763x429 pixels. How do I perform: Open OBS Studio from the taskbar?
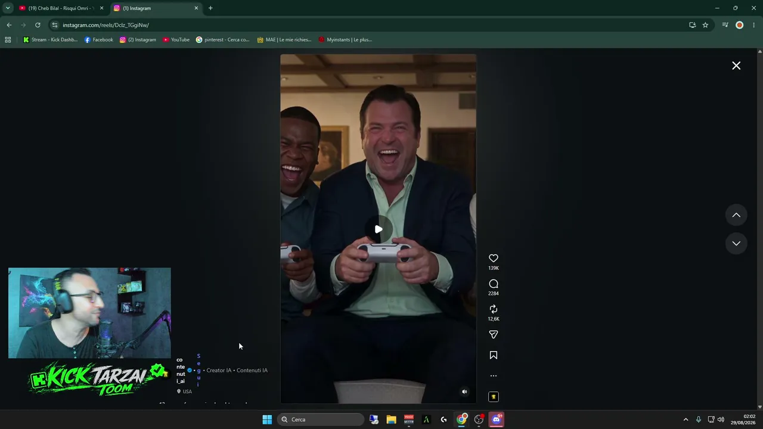479,419
